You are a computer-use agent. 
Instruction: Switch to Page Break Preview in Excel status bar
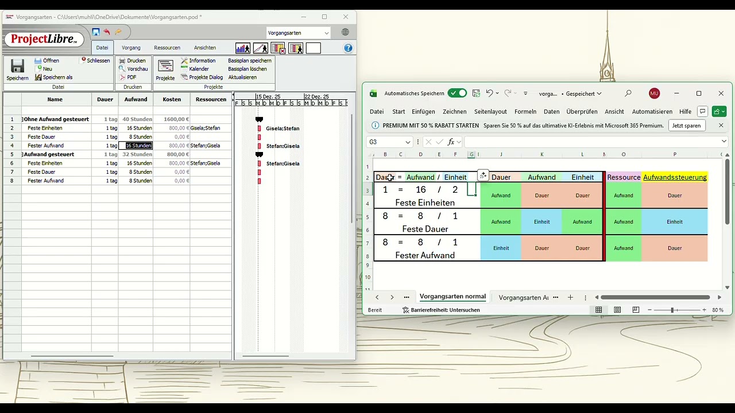(x=636, y=310)
